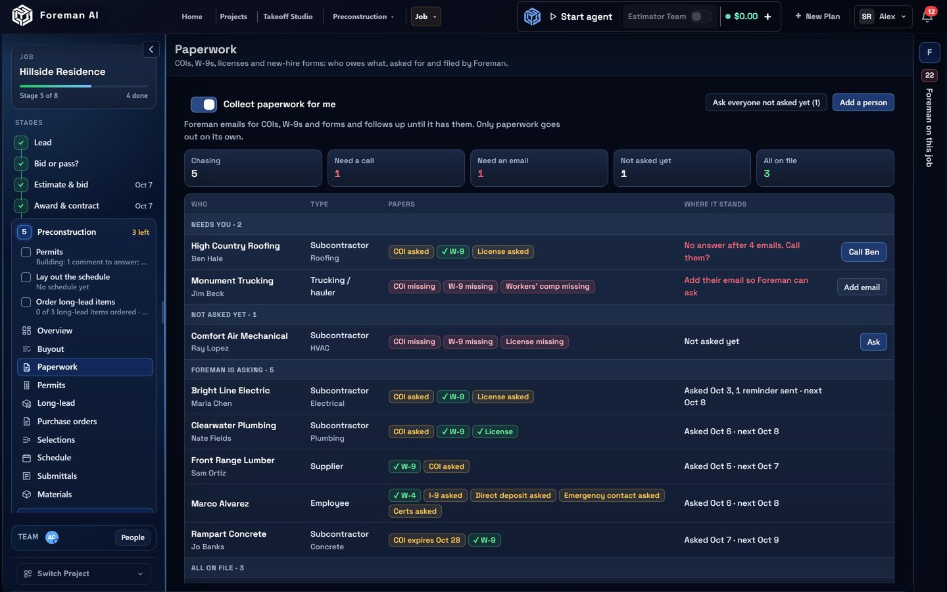This screenshot has width=947, height=592.
Task: Go to Takeoff Studio tab
Action: click(288, 16)
